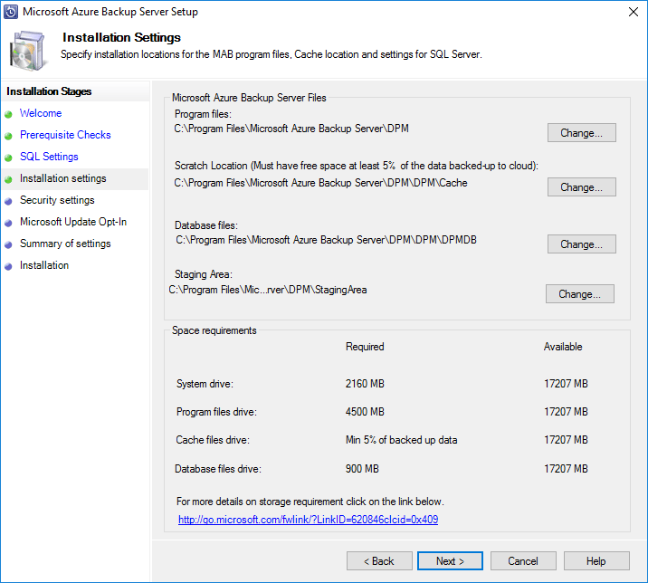Select the Microsoft Update Opt-In stage
The height and width of the screenshot is (583, 648).
click(73, 222)
